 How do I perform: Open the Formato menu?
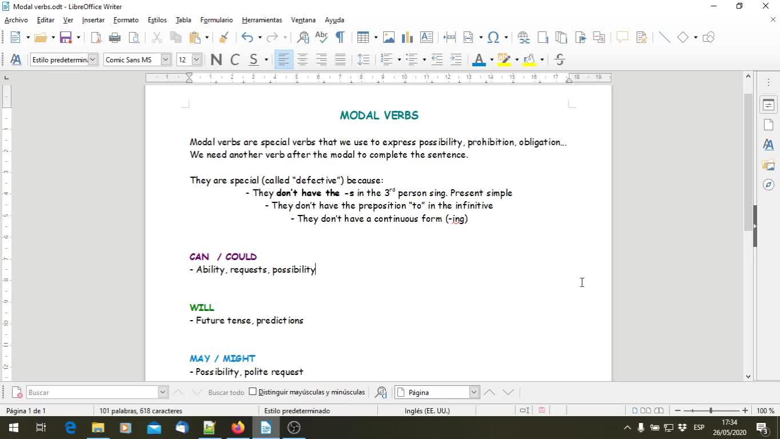coord(126,20)
